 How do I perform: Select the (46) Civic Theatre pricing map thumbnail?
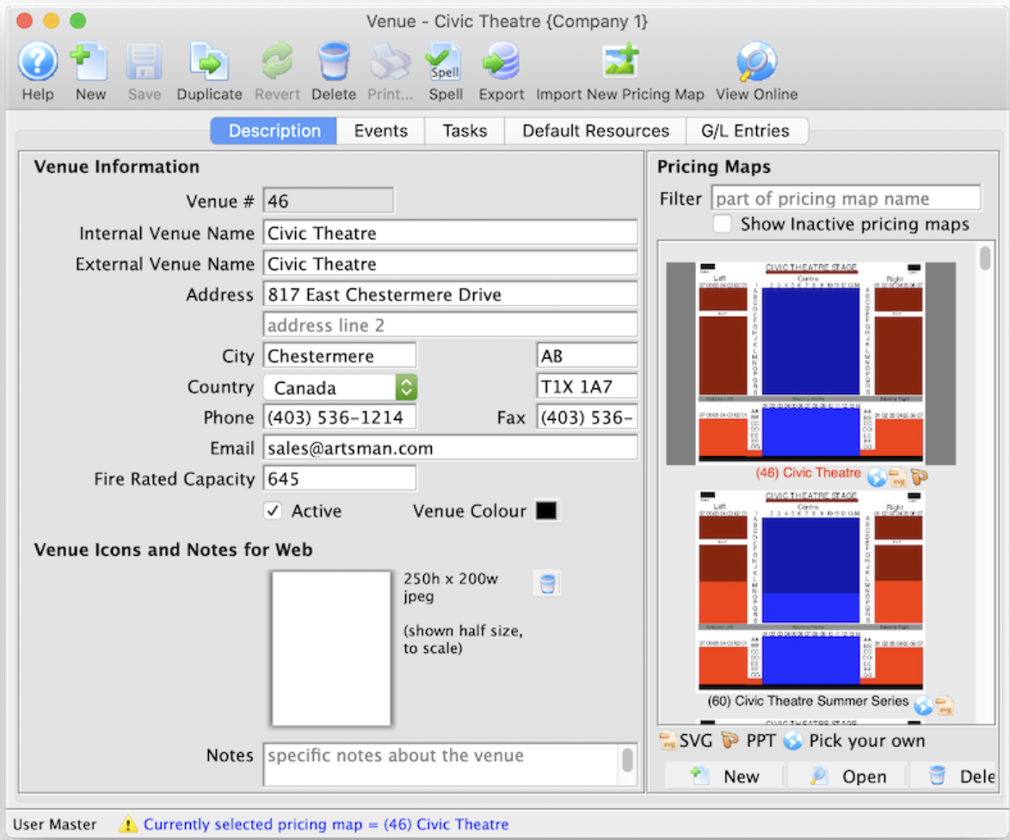(x=811, y=363)
